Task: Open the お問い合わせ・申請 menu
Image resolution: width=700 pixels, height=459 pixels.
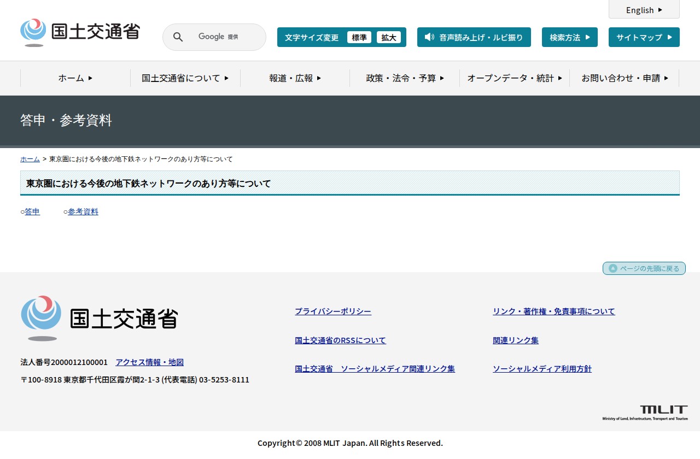Action: pos(625,78)
